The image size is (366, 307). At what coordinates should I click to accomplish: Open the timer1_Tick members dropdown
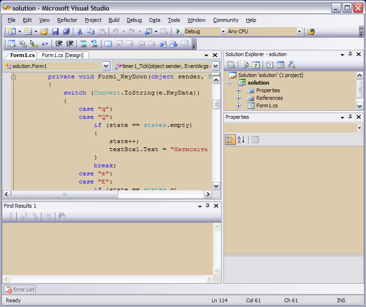click(x=216, y=66)
